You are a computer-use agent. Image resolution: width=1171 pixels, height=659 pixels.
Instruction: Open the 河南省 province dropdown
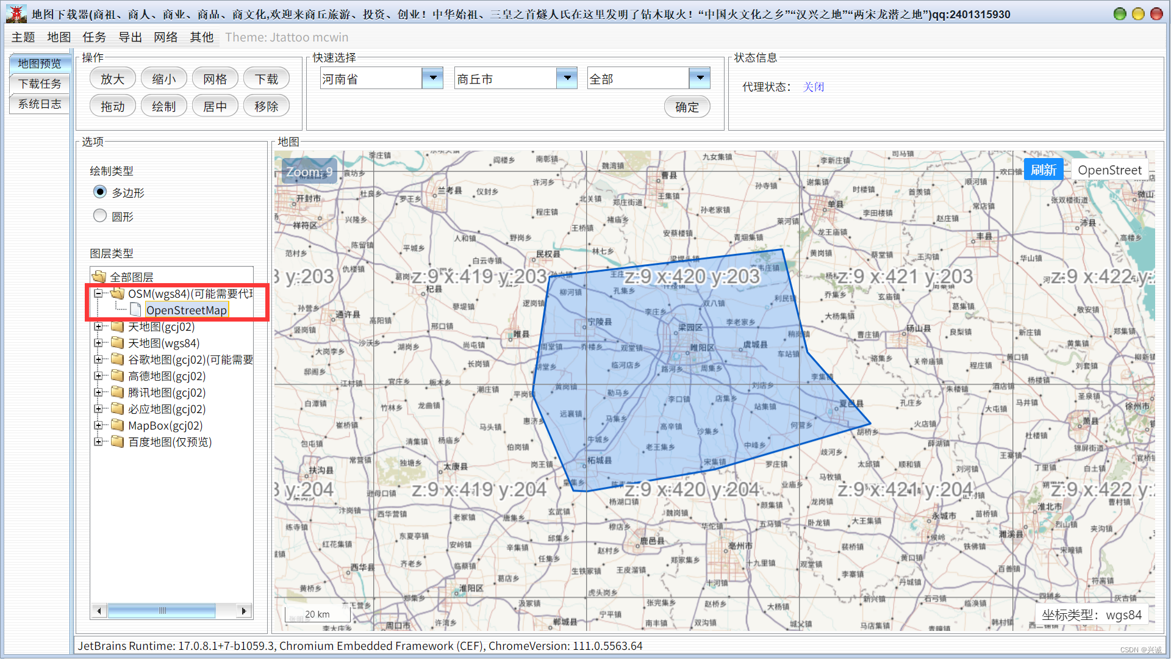[x=432, y=78]
